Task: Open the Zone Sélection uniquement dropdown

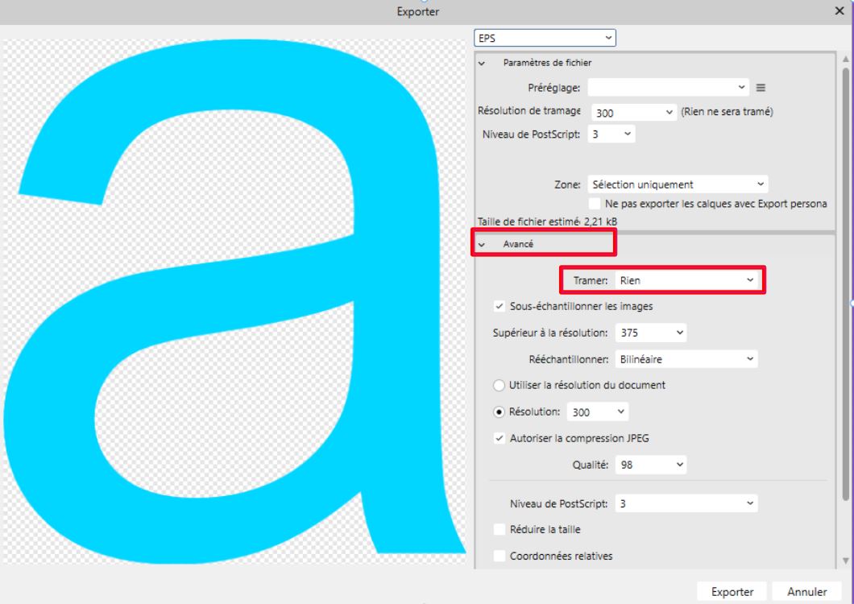Action: coord(678,184)
